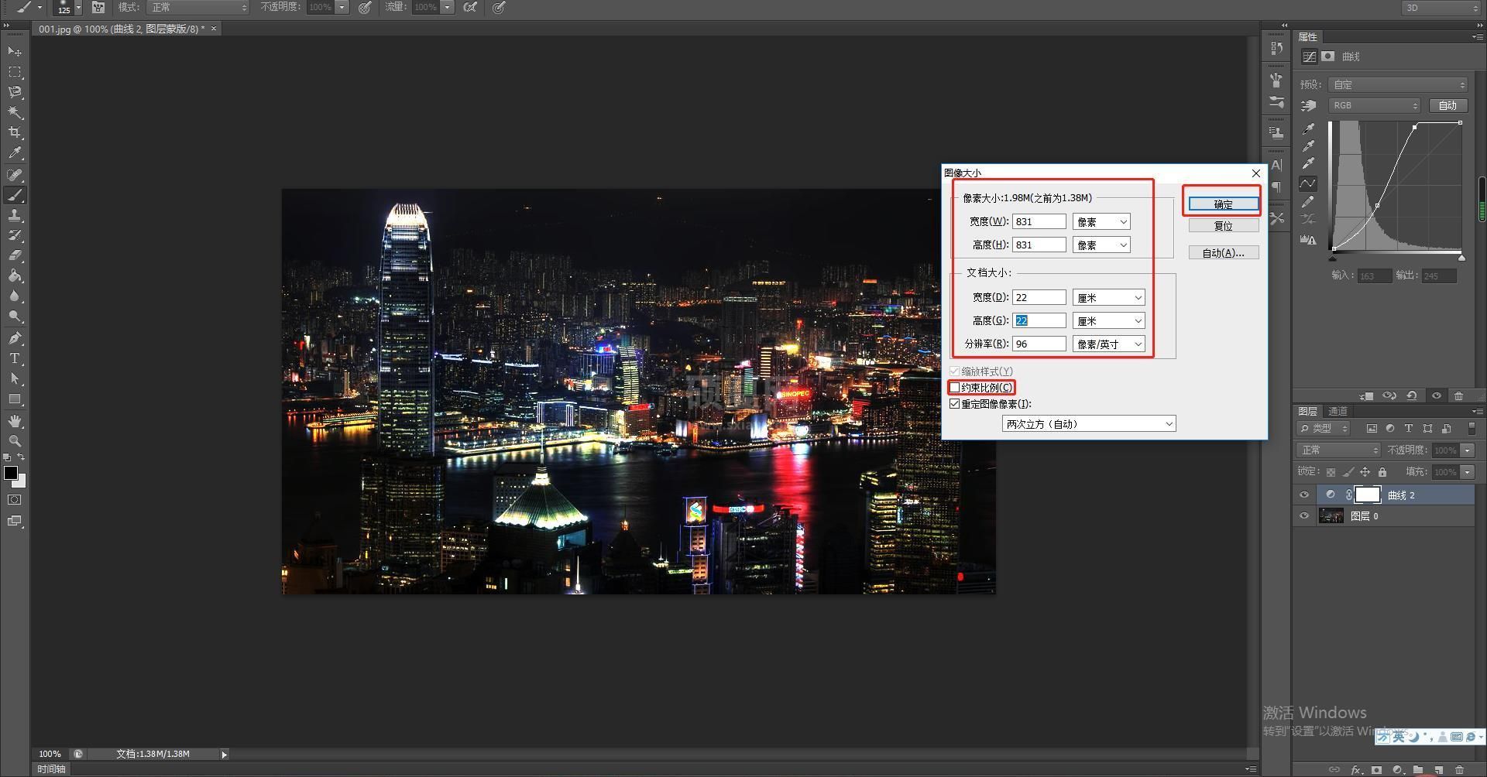This screenshot has height=777, width=1487.
Task: Hide the 图层 0 layer
Action: click(x=1304, y=516)
